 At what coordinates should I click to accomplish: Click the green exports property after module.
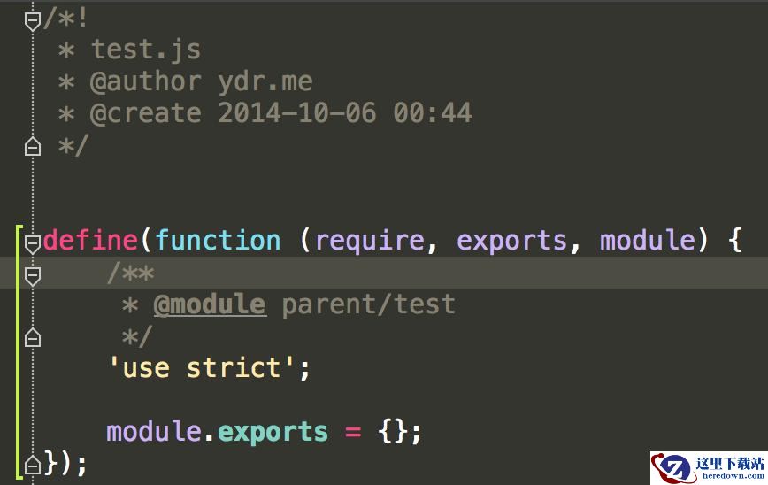click(x=273, y=433)
